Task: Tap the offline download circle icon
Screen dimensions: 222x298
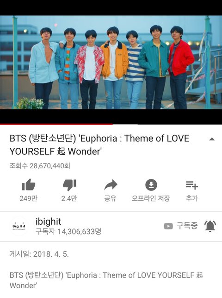Action: point(151,185)
